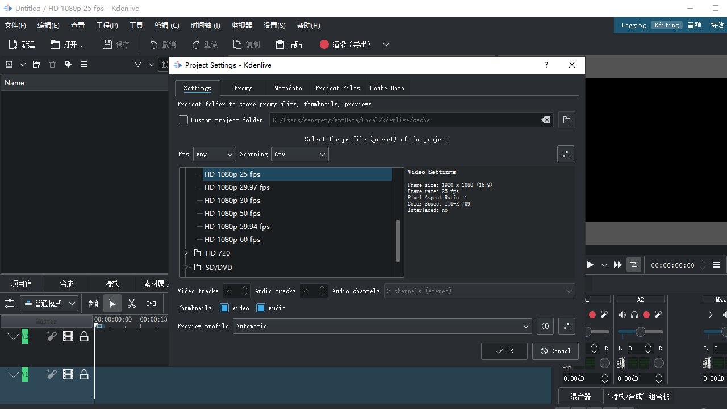Lock the V2 track with padlock icon
Image resolution: width=727 pixels, height=409 pixels.
(84, 337)
